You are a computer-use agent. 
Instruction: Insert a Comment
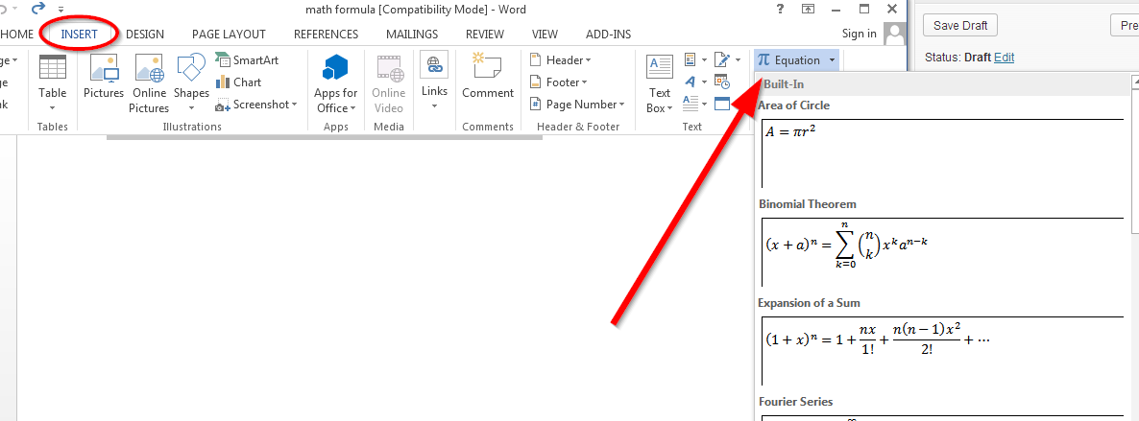pos(488,76)
